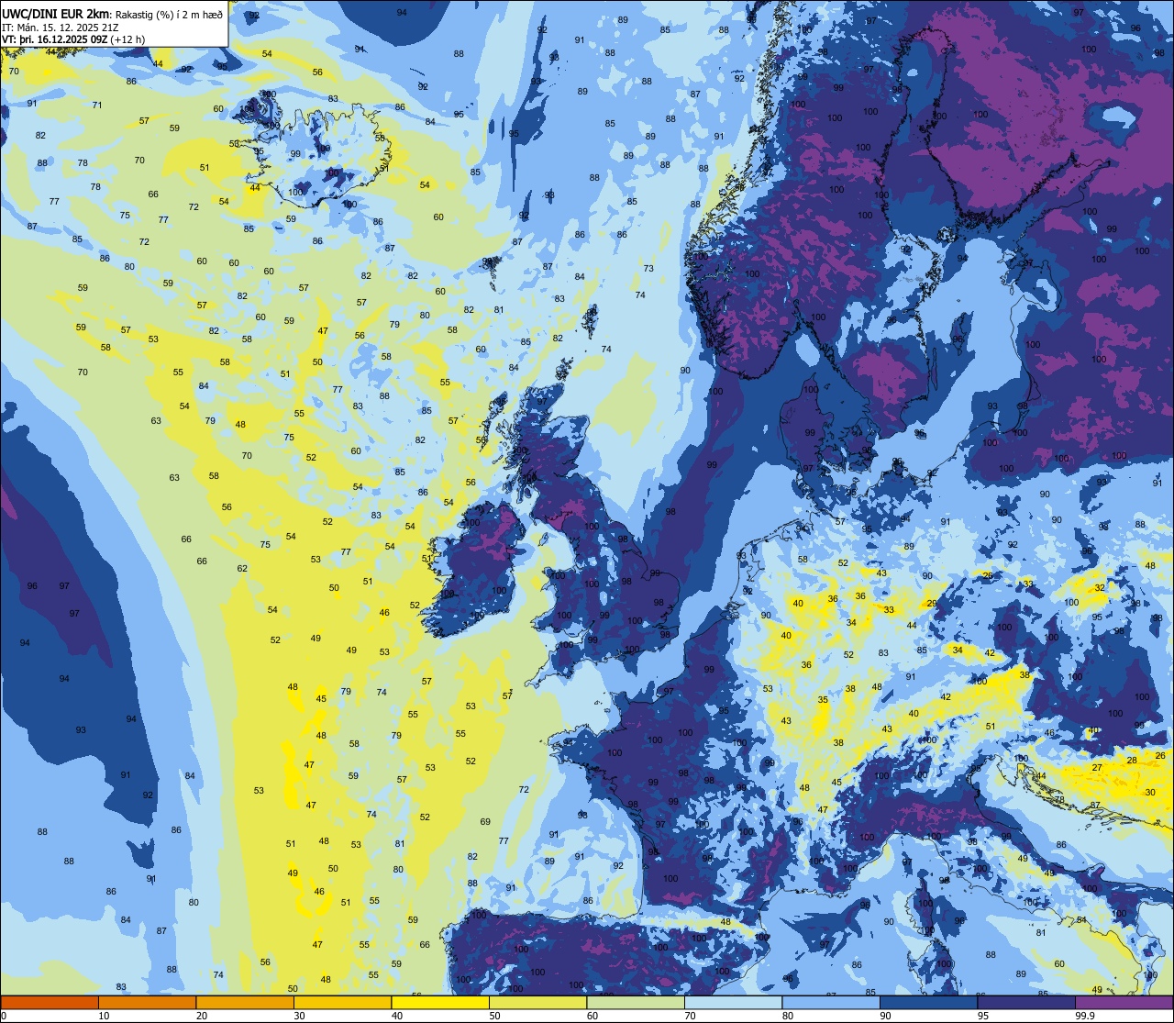The width and height of the screenshot is (1174, 1023).
Task: Click the '10' tick label on the legend
Action: [x=104, y=1016]
